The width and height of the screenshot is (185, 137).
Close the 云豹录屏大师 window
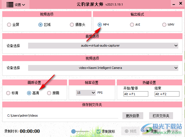coord(181,3)
